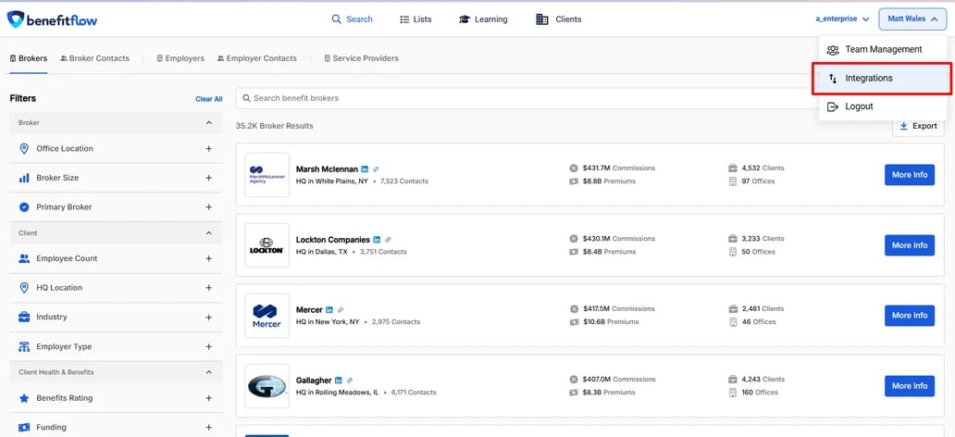Click the Primary Broker checkmark badge icon
Viewport: 955px width, 437px height.
(24, 207)
